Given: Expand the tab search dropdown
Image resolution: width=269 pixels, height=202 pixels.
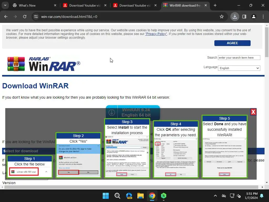Looking at the screenshot, I should (5, 5).
